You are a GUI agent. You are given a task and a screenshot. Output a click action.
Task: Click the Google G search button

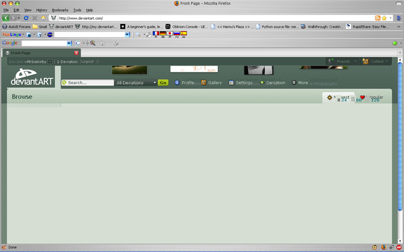[78, 43]
